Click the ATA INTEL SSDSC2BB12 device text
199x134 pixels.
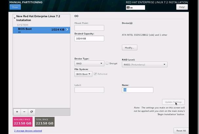click(x=144, y=35)
